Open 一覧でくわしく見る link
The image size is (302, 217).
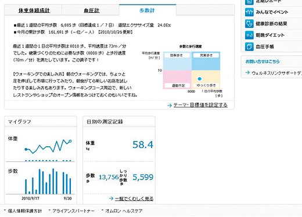click(134, 198)
